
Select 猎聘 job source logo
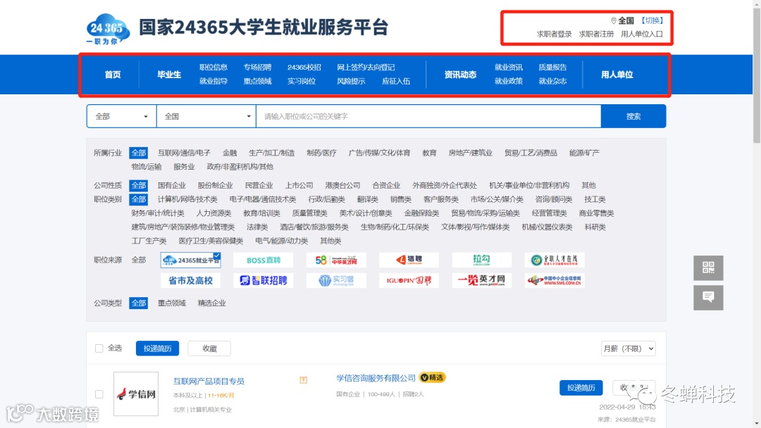pyautogui.click(x=409, y=260)
